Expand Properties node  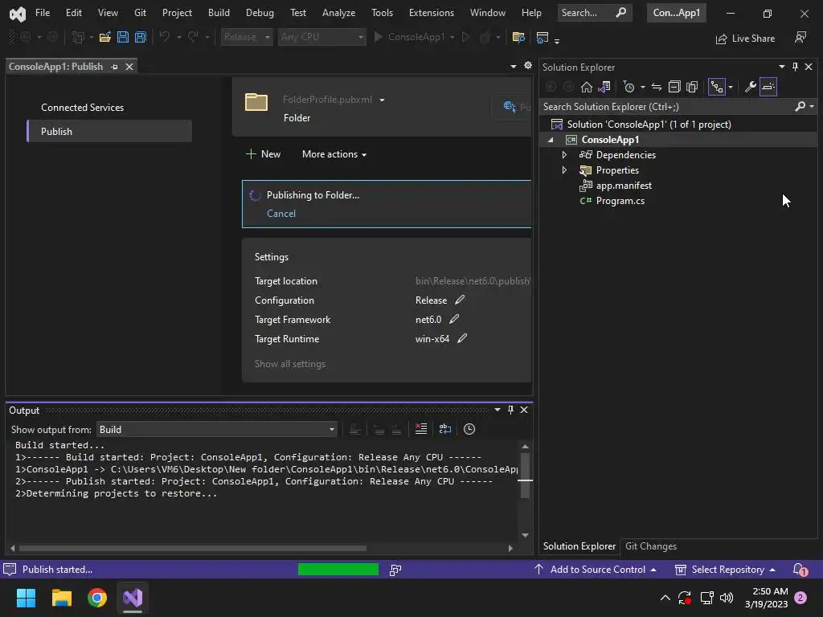[x=564, y=170]
